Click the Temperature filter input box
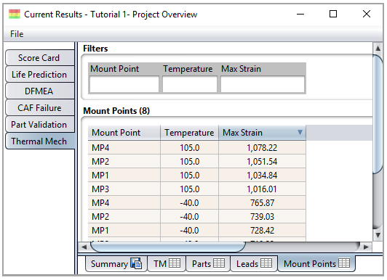The height and width of the screenshot is (280, 387). 190,84
